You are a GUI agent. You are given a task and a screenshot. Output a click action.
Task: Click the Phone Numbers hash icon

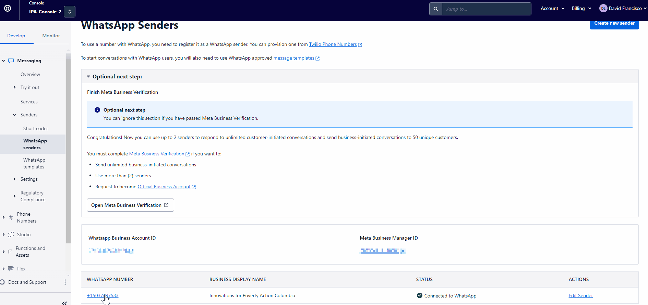11,217
